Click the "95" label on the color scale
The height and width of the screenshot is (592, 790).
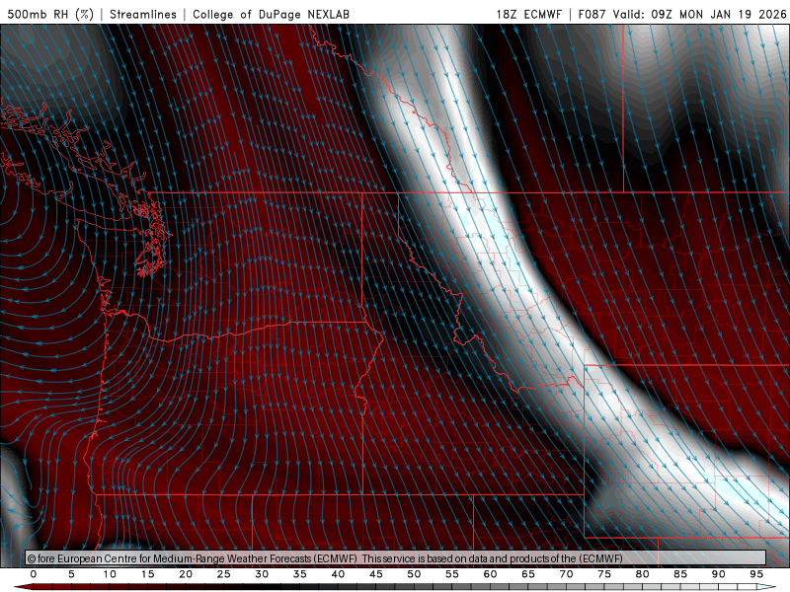point(756,574)
